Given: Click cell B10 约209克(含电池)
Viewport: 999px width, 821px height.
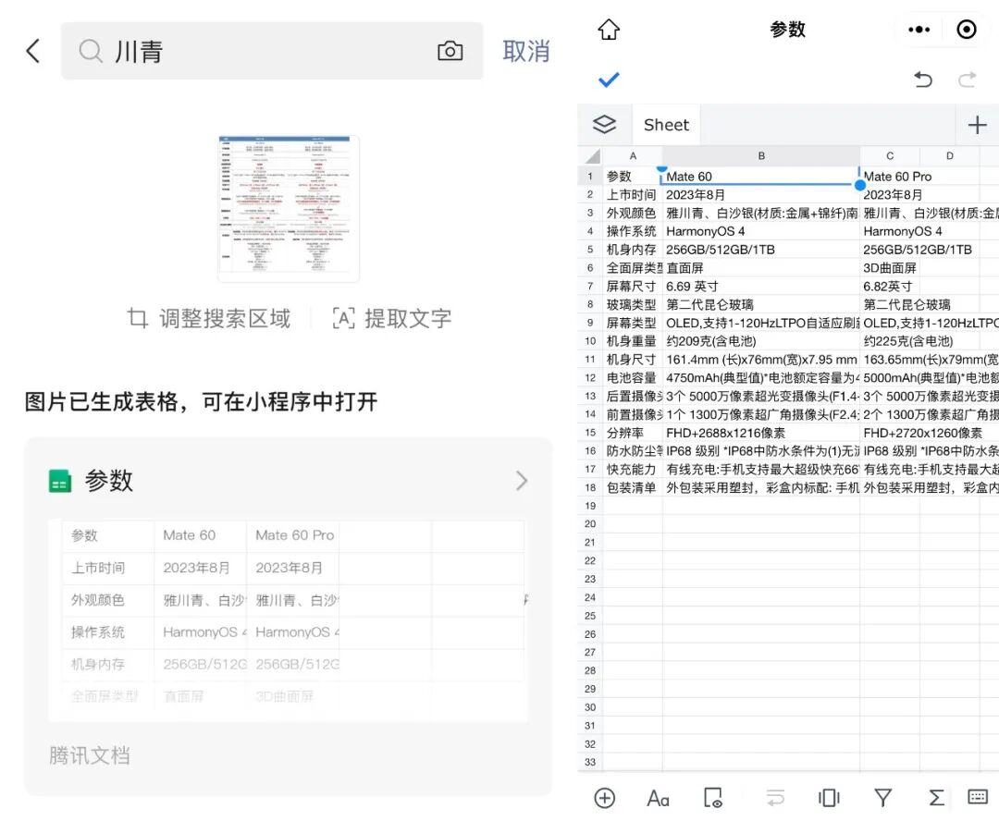Looking at the screenshot, I should click(x=761, y=341).
